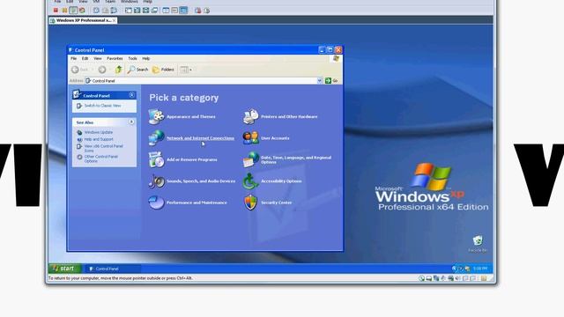Open the Help and Support link
Screen dimensions: 564x317
tap(99, 139)
